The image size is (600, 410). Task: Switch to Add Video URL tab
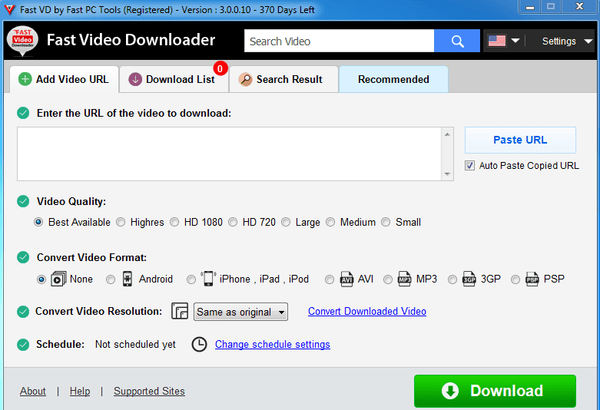tap(65, 79)
